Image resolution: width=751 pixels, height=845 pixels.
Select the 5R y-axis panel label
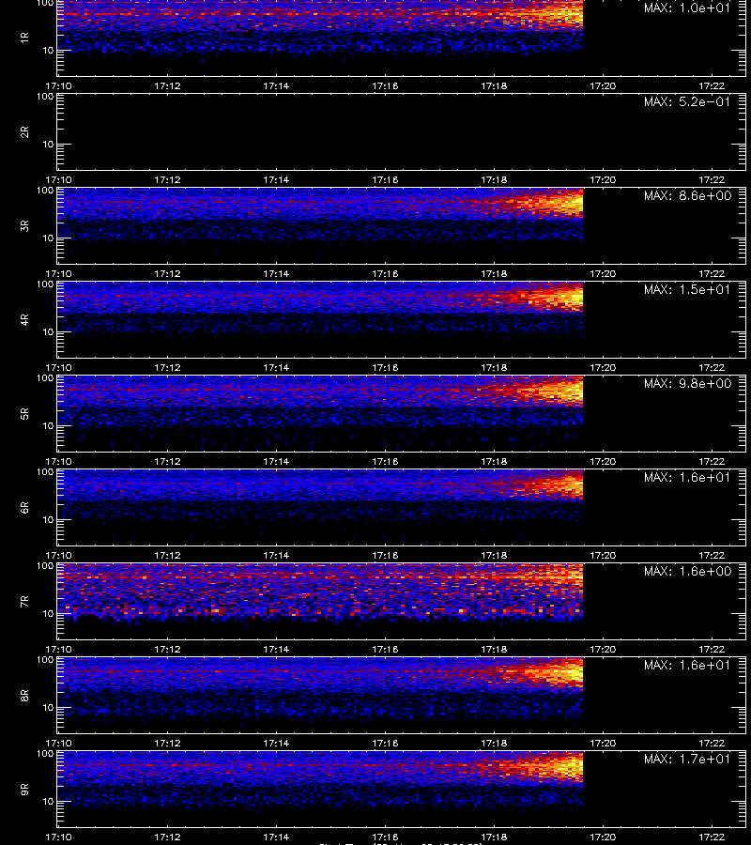[x=24, y=414]
